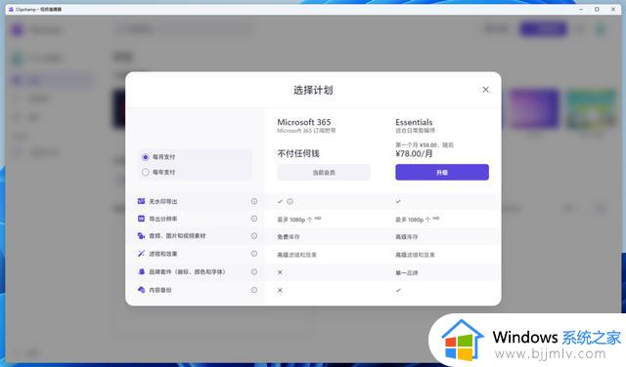This screenshot has width=626, height=367.
Task: Click the 导出分辨率 HD feature icon
Action: [x=141, y=219]
